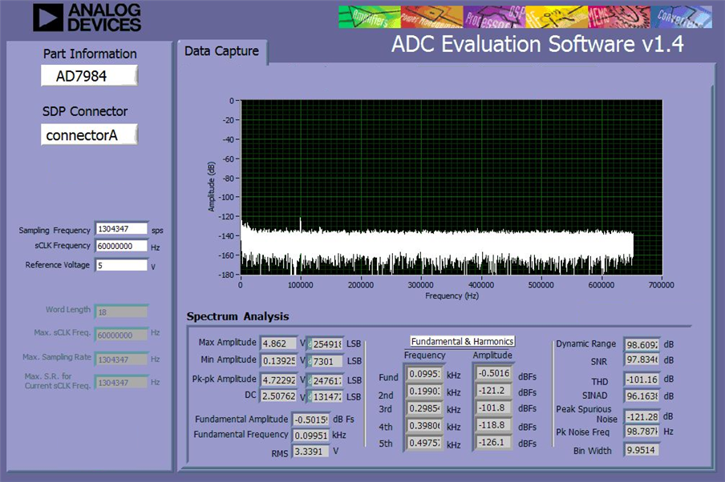Select the Fundamental & Harmonics header
The image size is (725, 482).
(463, 341)
